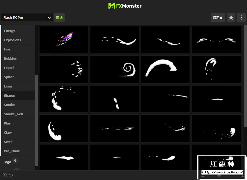Choose the symmetrical double-wing swish thumbnail
247x180 pixels.
coord(216,40)
